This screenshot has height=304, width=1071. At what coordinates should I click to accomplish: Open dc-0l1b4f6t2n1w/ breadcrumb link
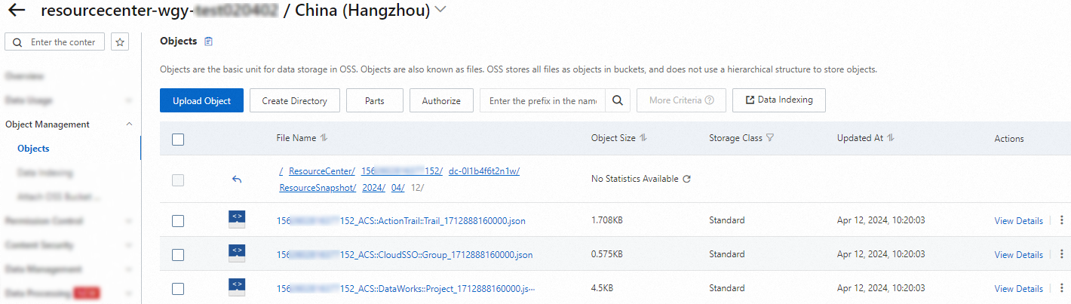tap(484, 171)
